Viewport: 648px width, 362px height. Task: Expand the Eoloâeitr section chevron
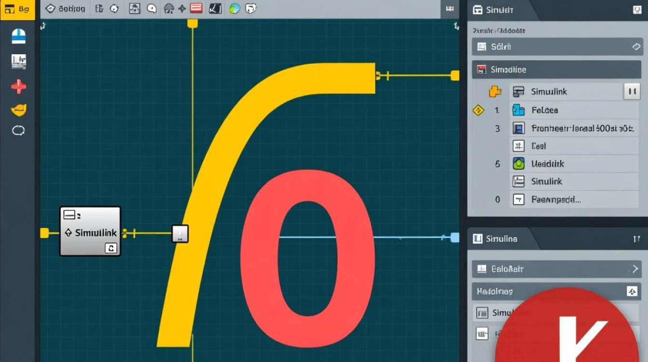coord(635,269)
